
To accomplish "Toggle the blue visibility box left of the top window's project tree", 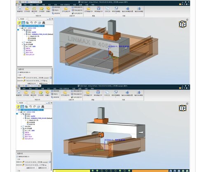I will click(18, 30).
